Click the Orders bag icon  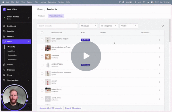4,65
